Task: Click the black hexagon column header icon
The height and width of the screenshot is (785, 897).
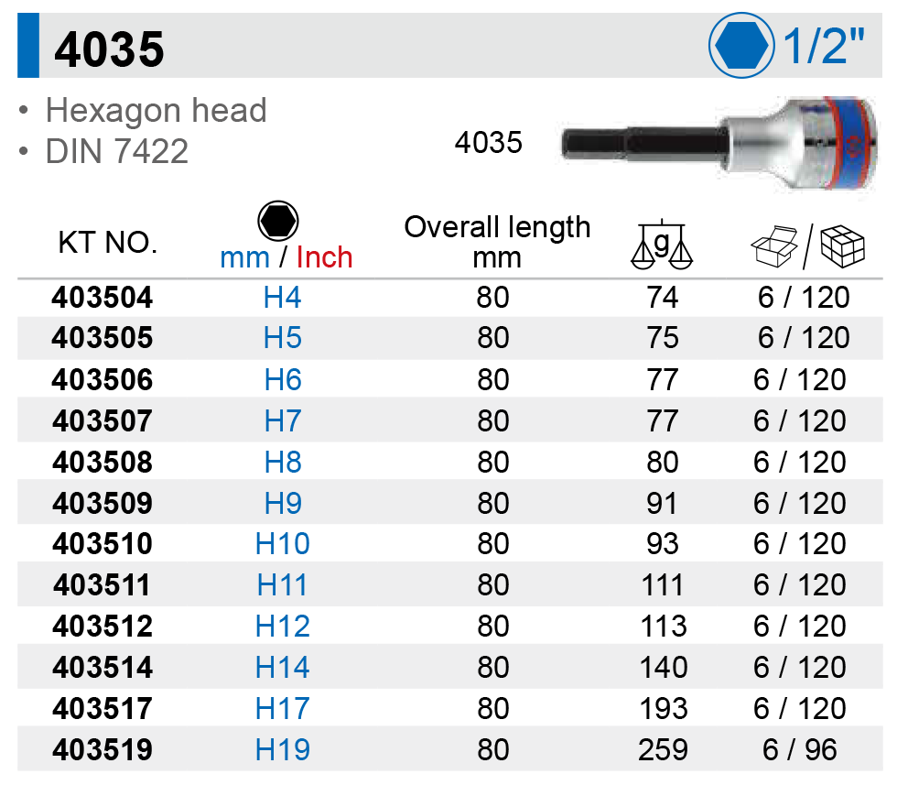Action: click(x=279, y=222)
